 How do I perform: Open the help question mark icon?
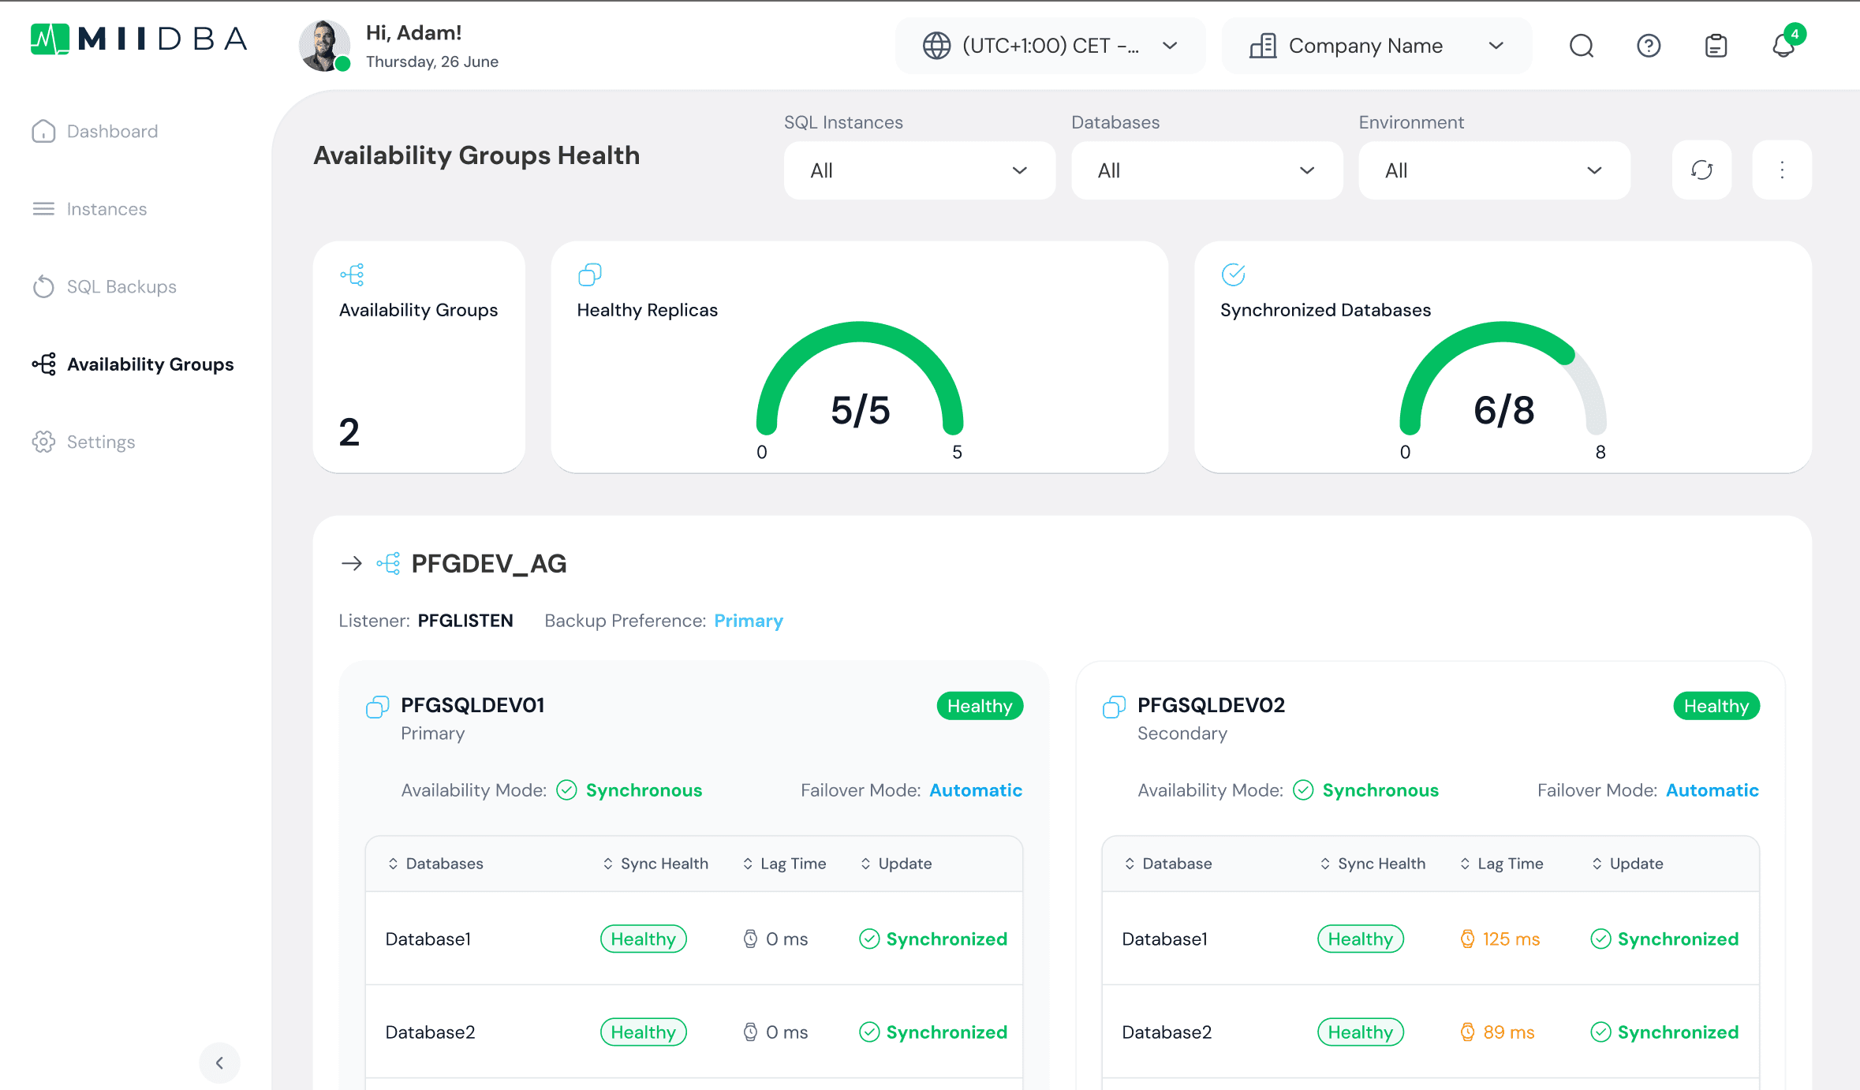1649,46
